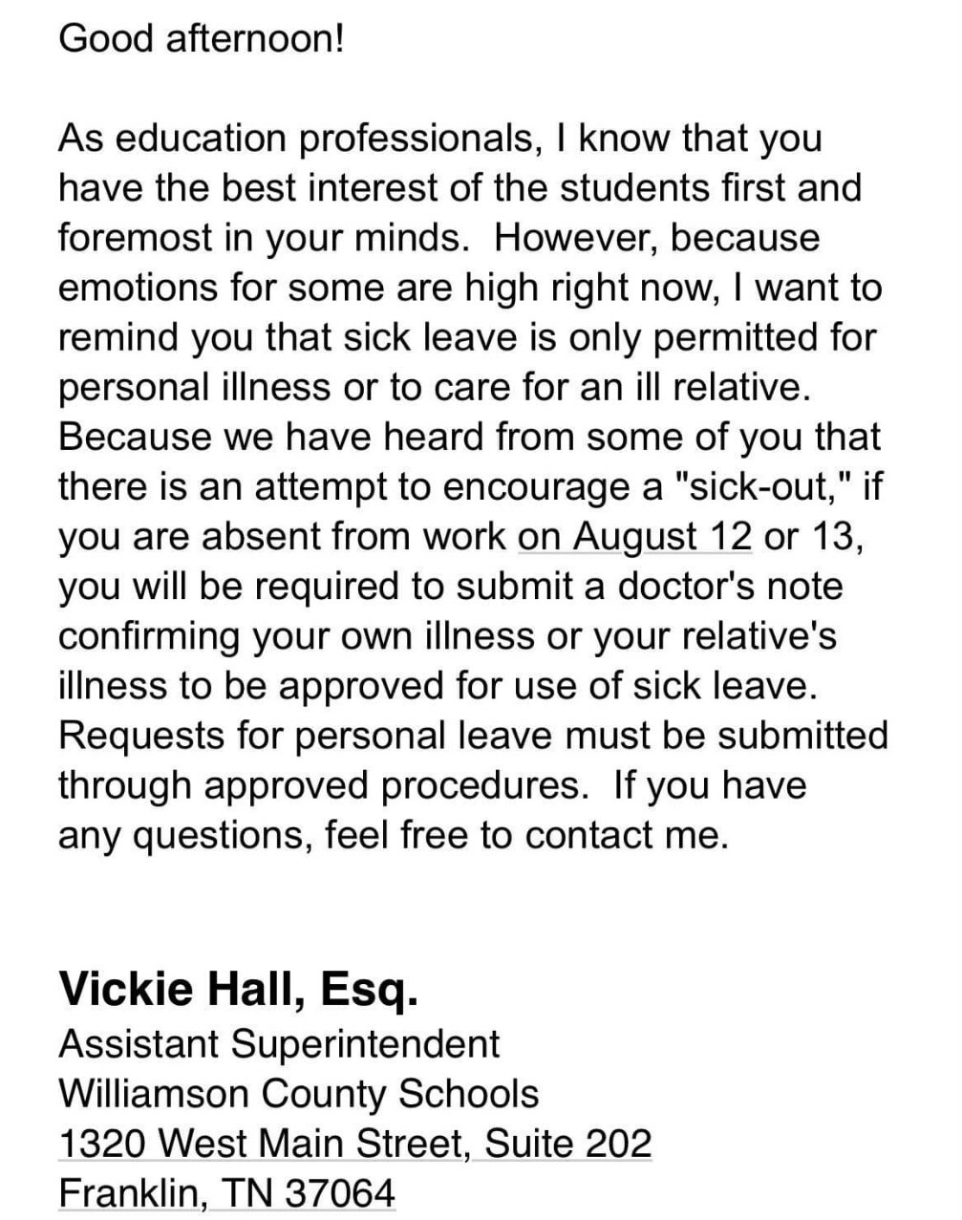Viewport: 962px width, 1220px height.
Task: Click the phrase "through approved procedures"
Action: [x=319, y=785]
